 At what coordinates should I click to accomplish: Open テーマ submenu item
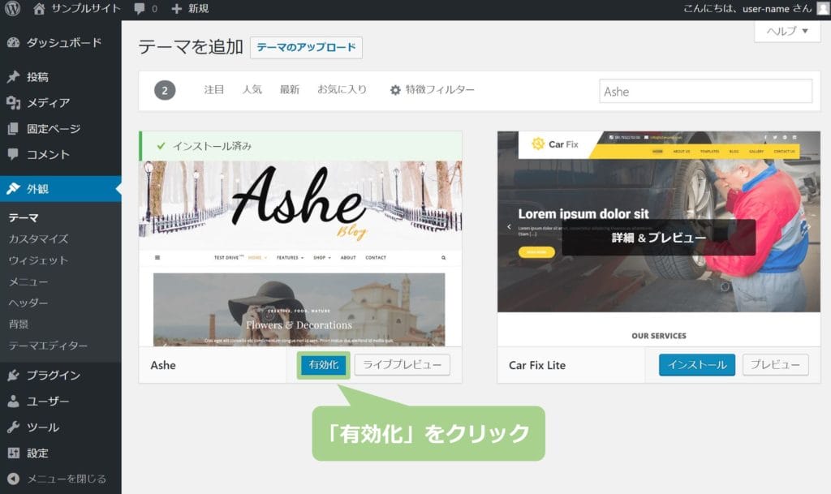point(24,217)
